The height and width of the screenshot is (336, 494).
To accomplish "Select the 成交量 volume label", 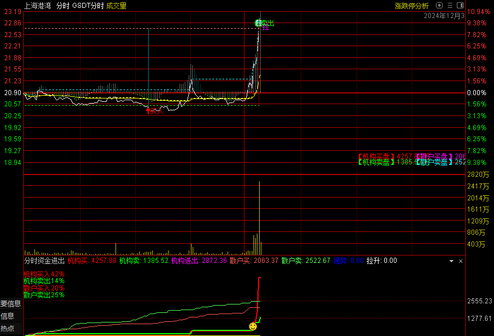I will pos(116,6).
